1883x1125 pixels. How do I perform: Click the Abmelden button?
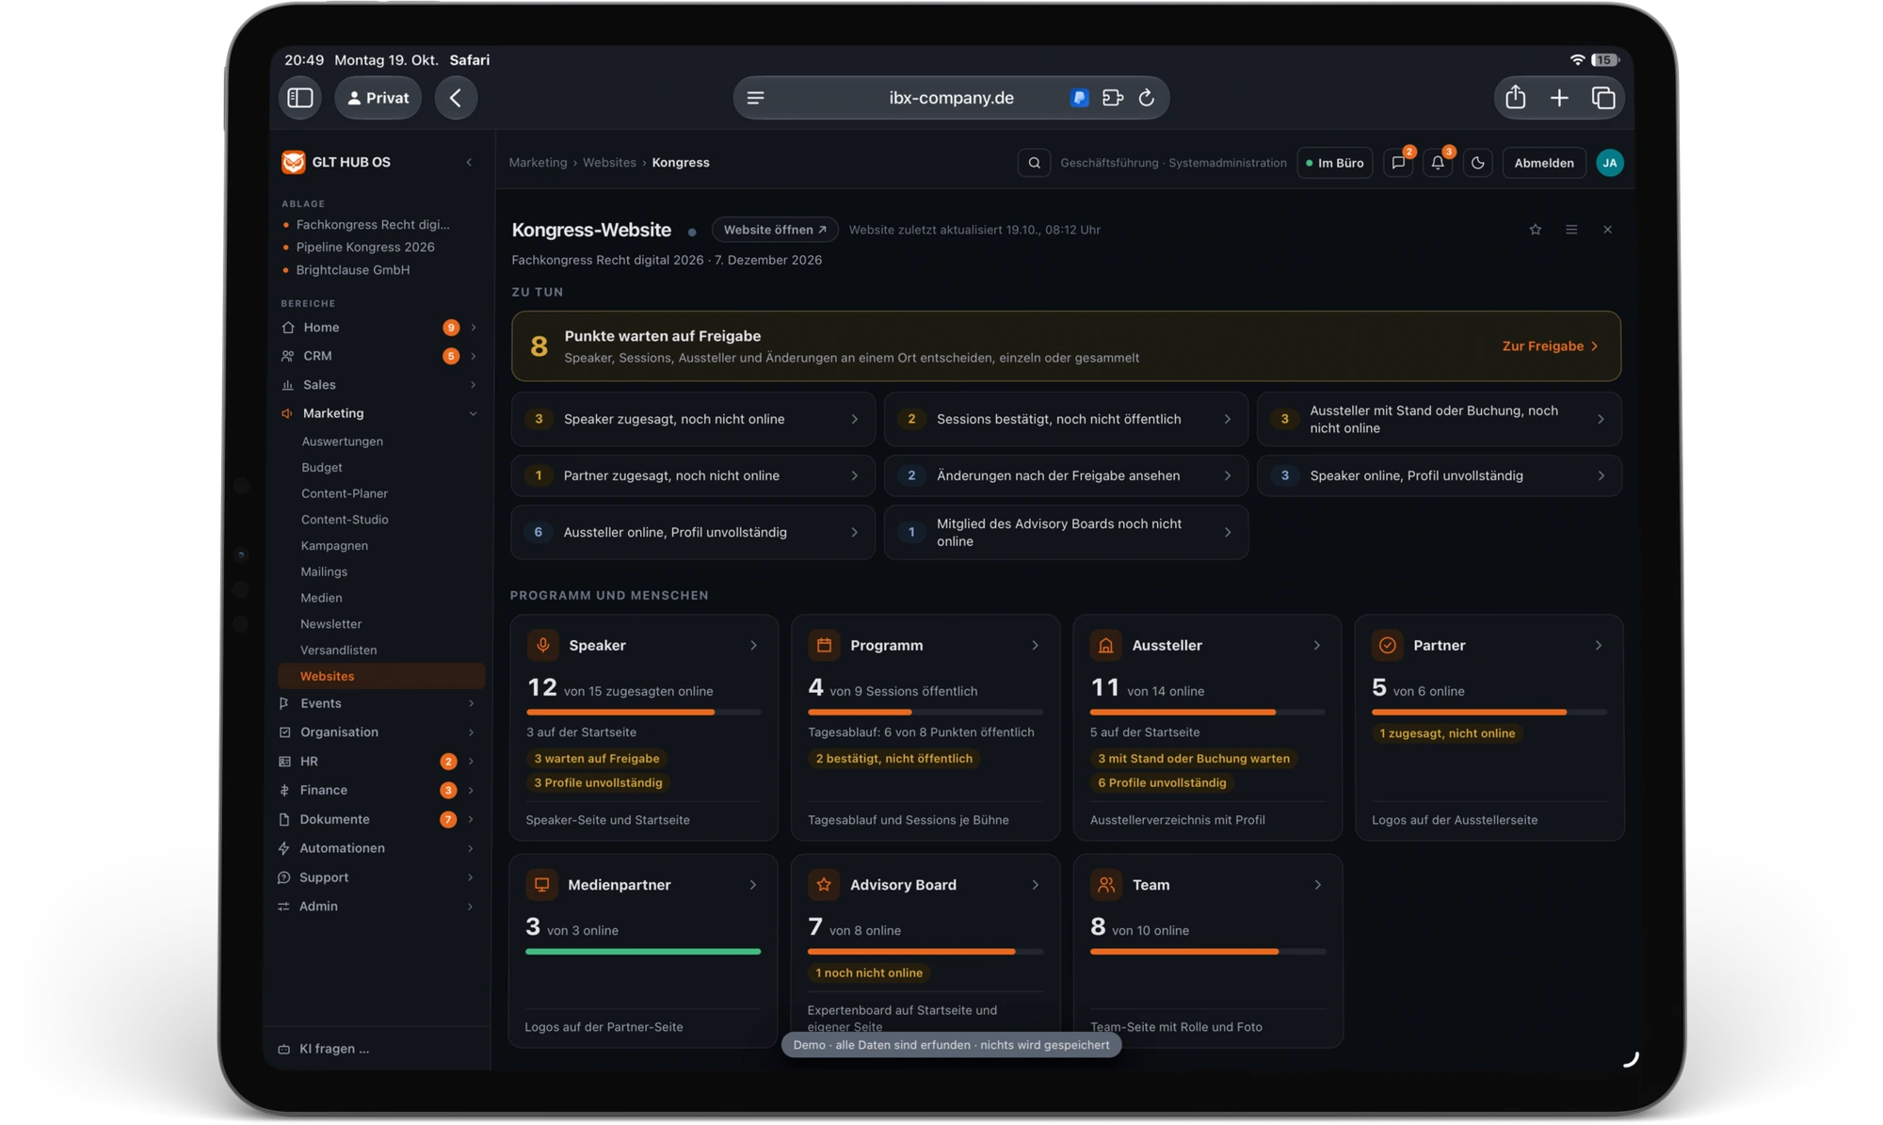(1544, 163)
